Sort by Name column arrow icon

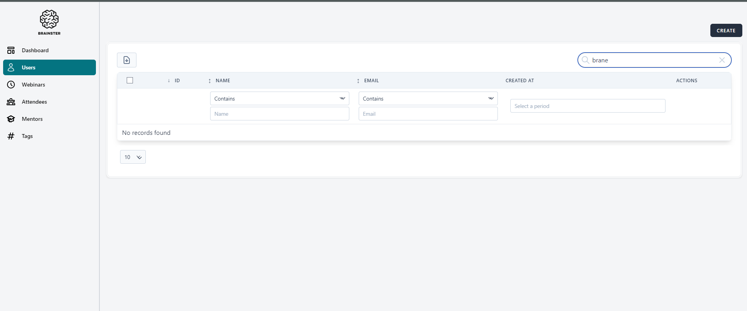tap(210, 81)
